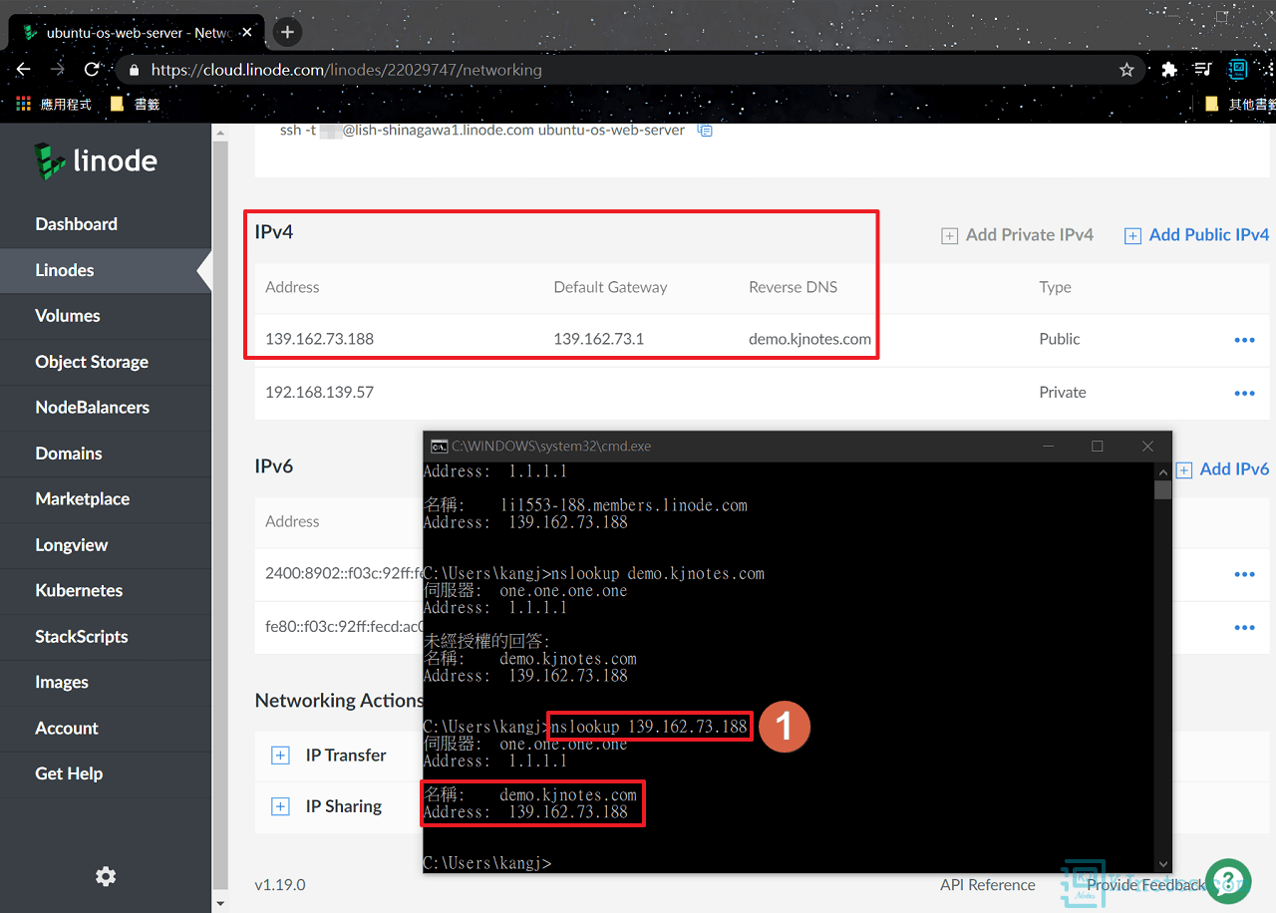Open actions menu for fe80 IPv6 row
This screenshot has height=913, width=1276.
(x=1244, y=627)
